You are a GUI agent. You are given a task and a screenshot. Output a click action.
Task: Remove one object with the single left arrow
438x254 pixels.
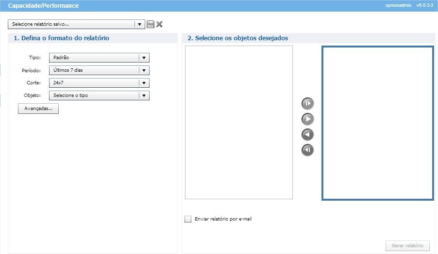click(307, 134)
